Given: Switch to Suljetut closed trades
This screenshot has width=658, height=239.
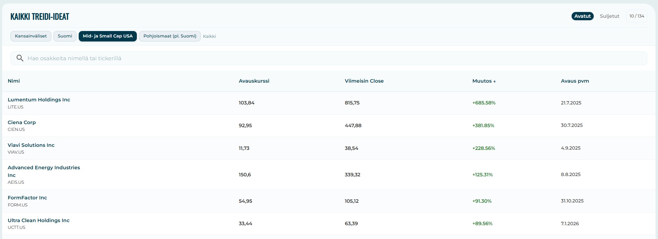Looking at the screenshot, I should 609,16.
